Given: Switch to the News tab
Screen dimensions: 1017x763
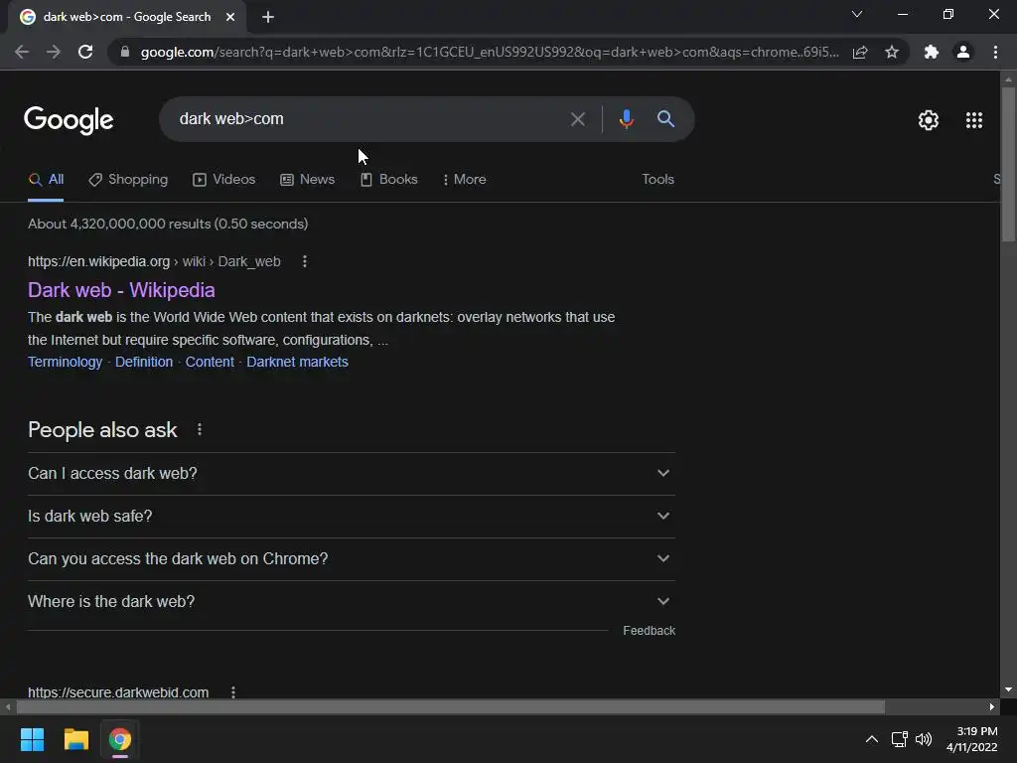Looking at the screenshot, I should (308, 180).
